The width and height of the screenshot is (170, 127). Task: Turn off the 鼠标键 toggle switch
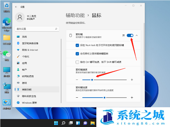[x=130, y=35]
